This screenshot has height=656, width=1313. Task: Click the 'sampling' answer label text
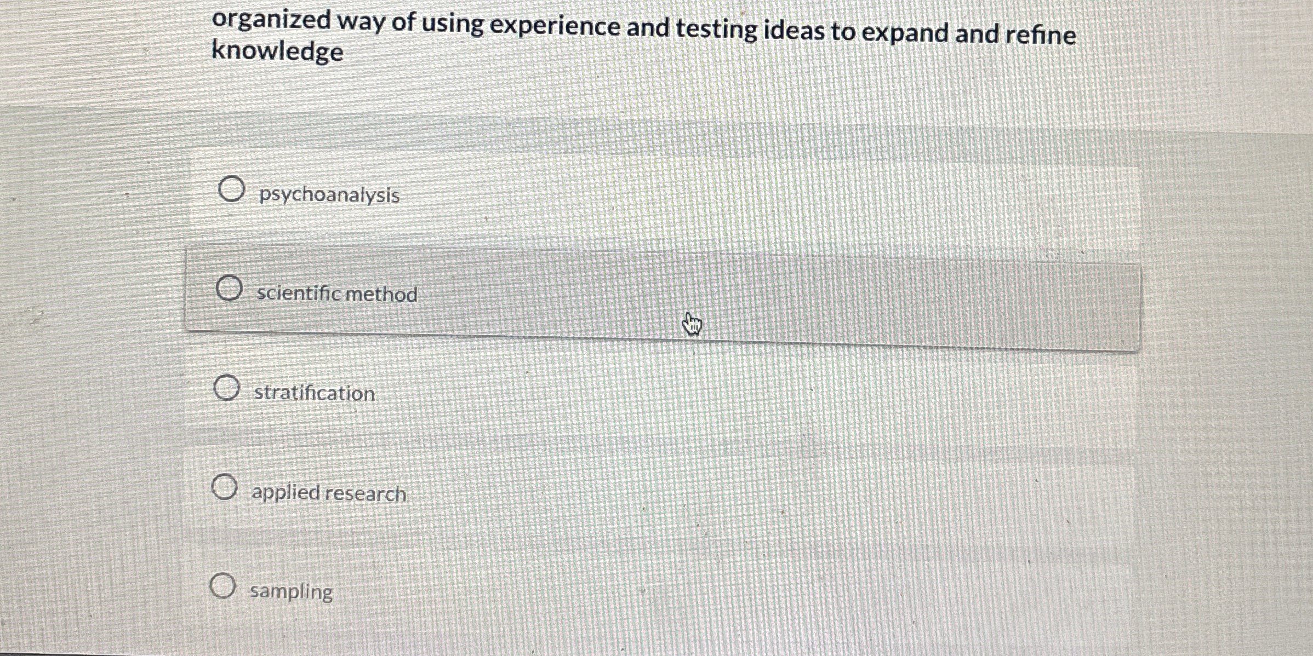[291, 592]
